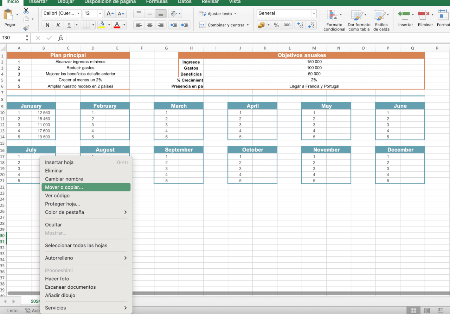Select Proteger hoja... in the context menu
The height and width of the screenshot is (314, 450).
(x=86, y=204)
